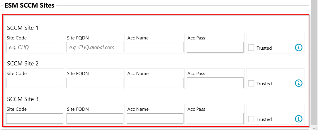Focus Site FQDN field of SCCM Site 3
The image size is (318, 130).
[95, 119]
